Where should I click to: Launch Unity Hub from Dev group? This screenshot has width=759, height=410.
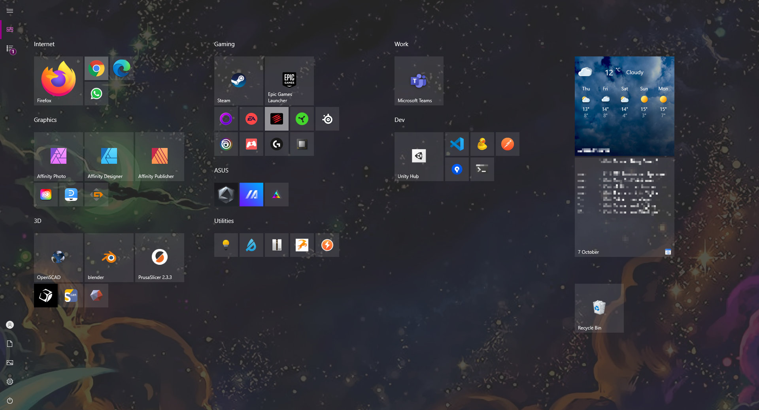point(419,157)
